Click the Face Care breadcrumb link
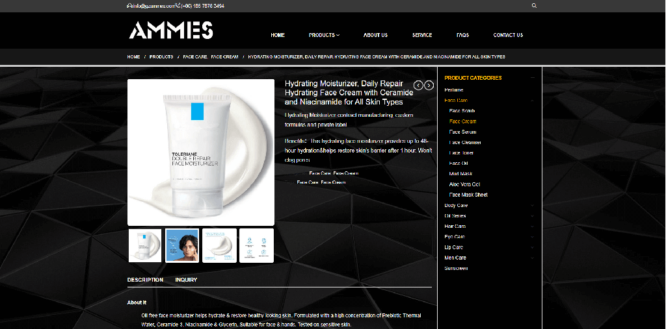 [195, 57]
